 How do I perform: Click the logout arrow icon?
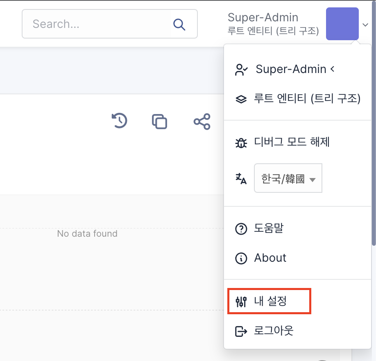pos(241,331)
